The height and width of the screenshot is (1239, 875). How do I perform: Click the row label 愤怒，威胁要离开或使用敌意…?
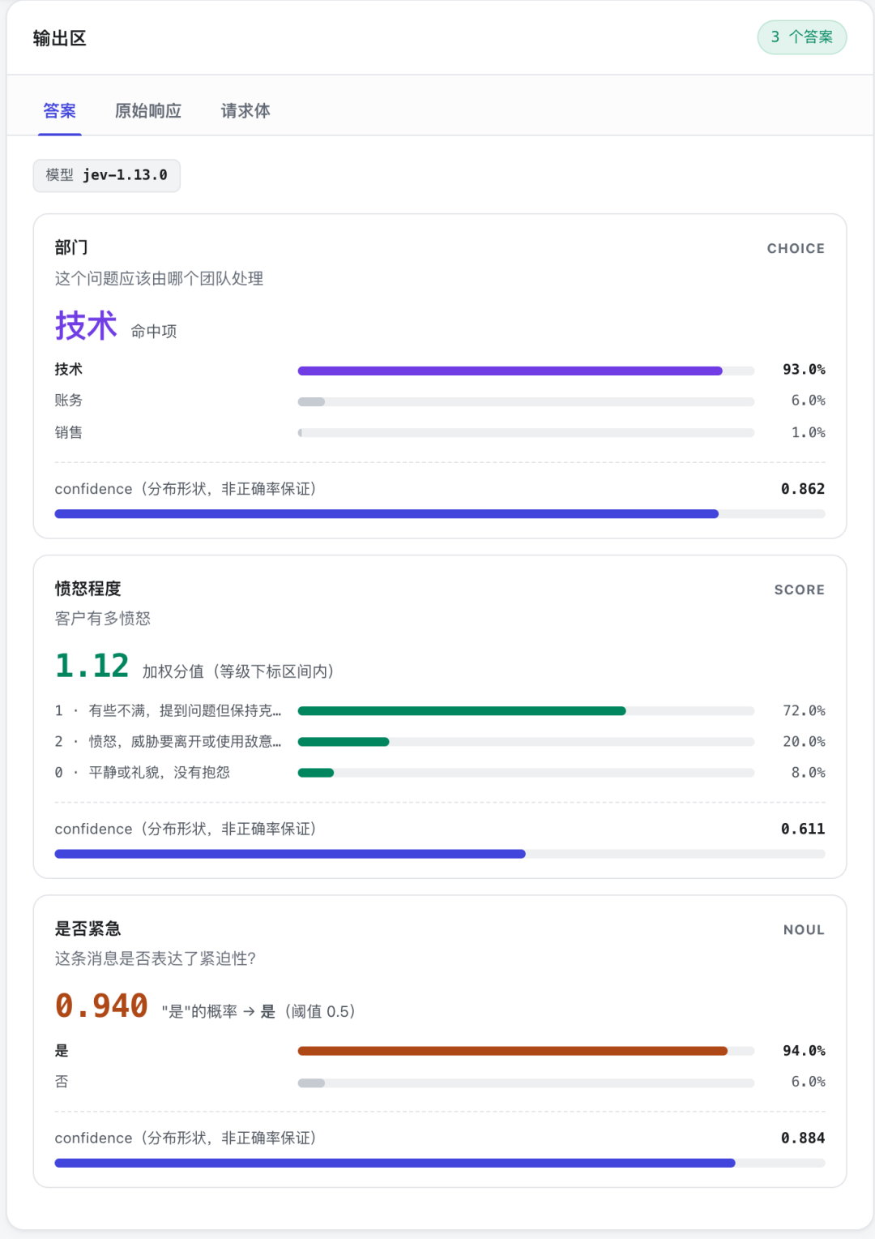pyautogui.click(x=185, y=741)
